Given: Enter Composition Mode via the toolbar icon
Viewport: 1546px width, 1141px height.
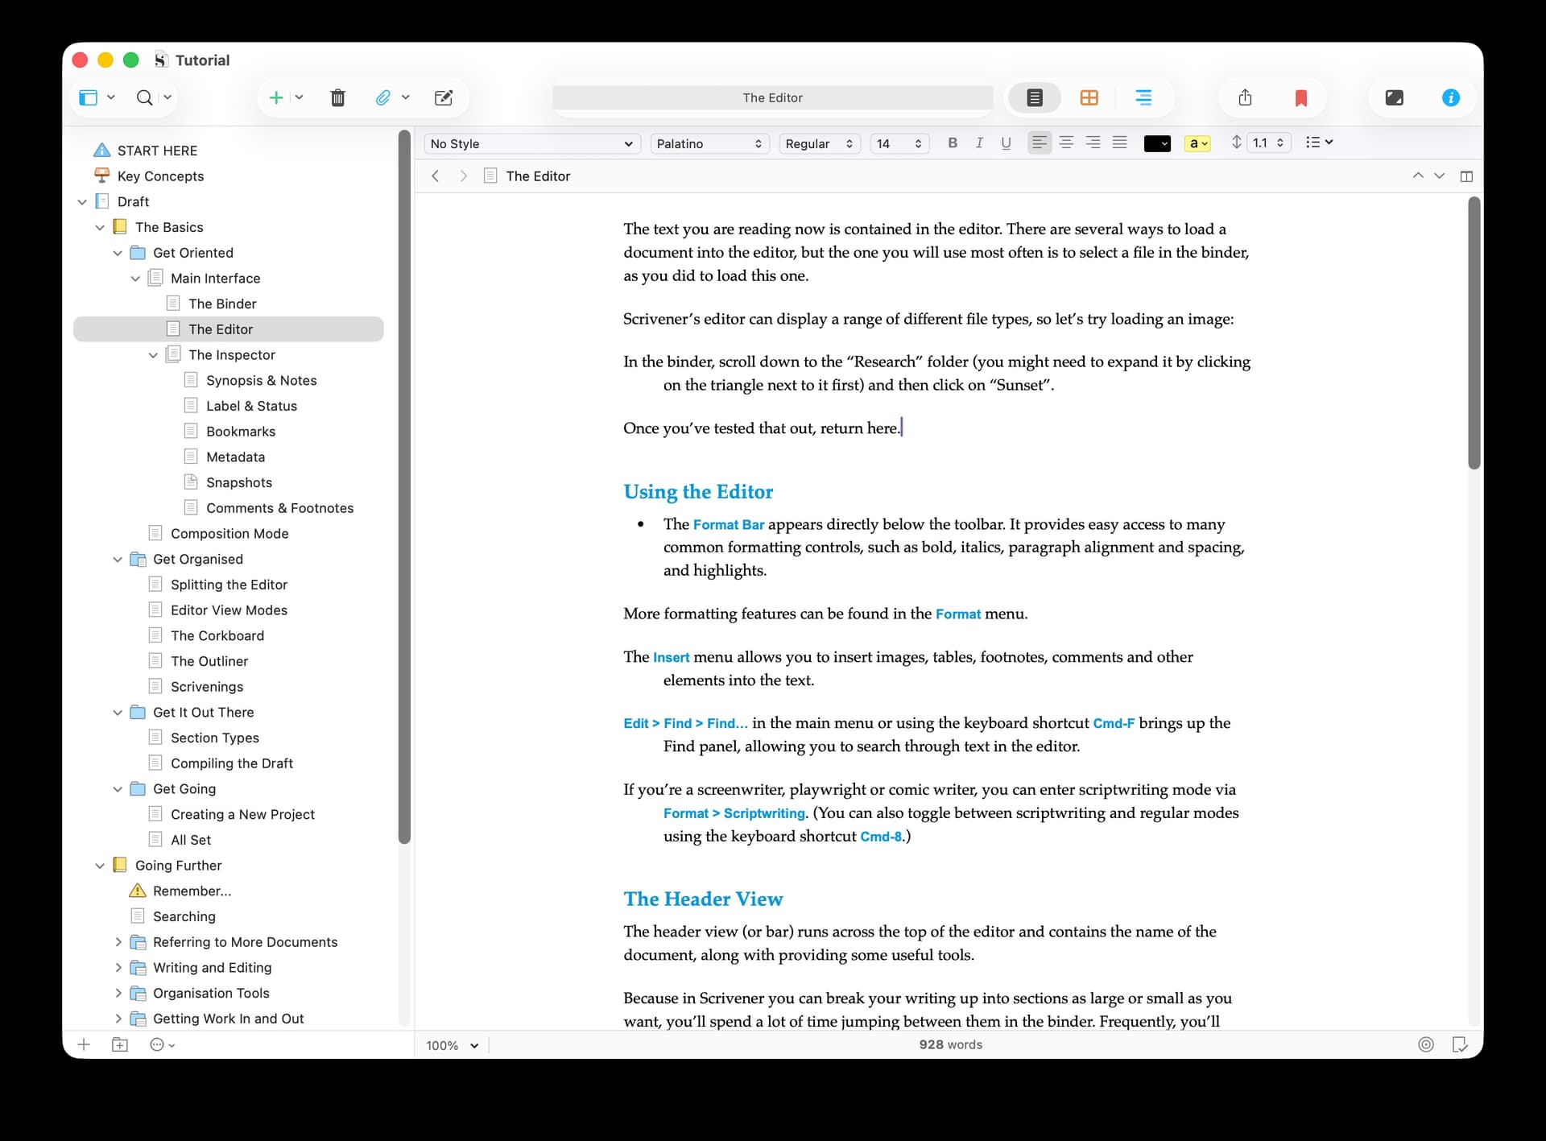Looking at the screenshot, I should pyautogui.click(x=1394, y=97).
